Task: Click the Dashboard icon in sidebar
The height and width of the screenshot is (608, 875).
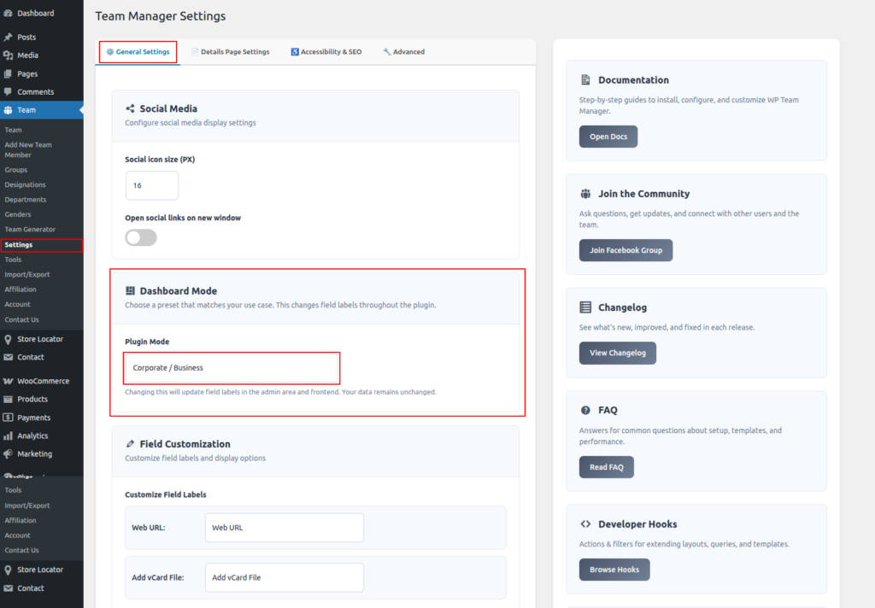Action: [x=9, y=14]
